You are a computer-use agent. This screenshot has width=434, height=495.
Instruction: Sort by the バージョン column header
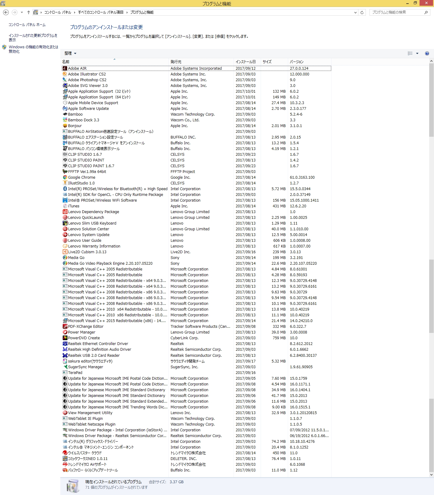point(310,62)
